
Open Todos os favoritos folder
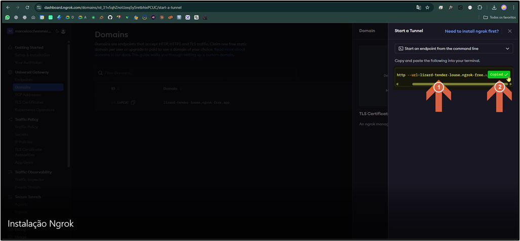(x=499, y=17)
